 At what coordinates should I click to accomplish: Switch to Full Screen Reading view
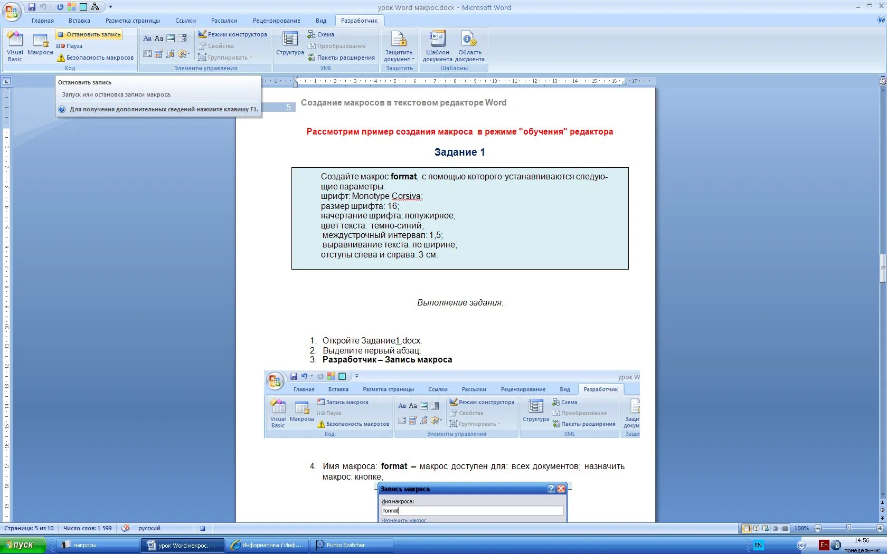tap(756, 528)
